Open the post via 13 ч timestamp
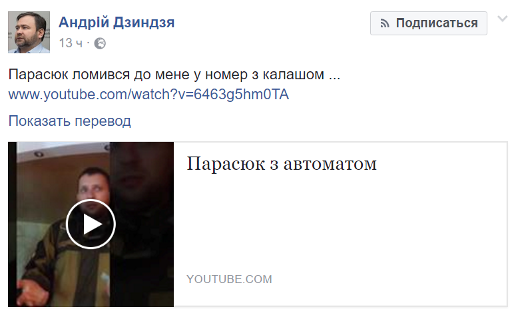 point(71,43)
